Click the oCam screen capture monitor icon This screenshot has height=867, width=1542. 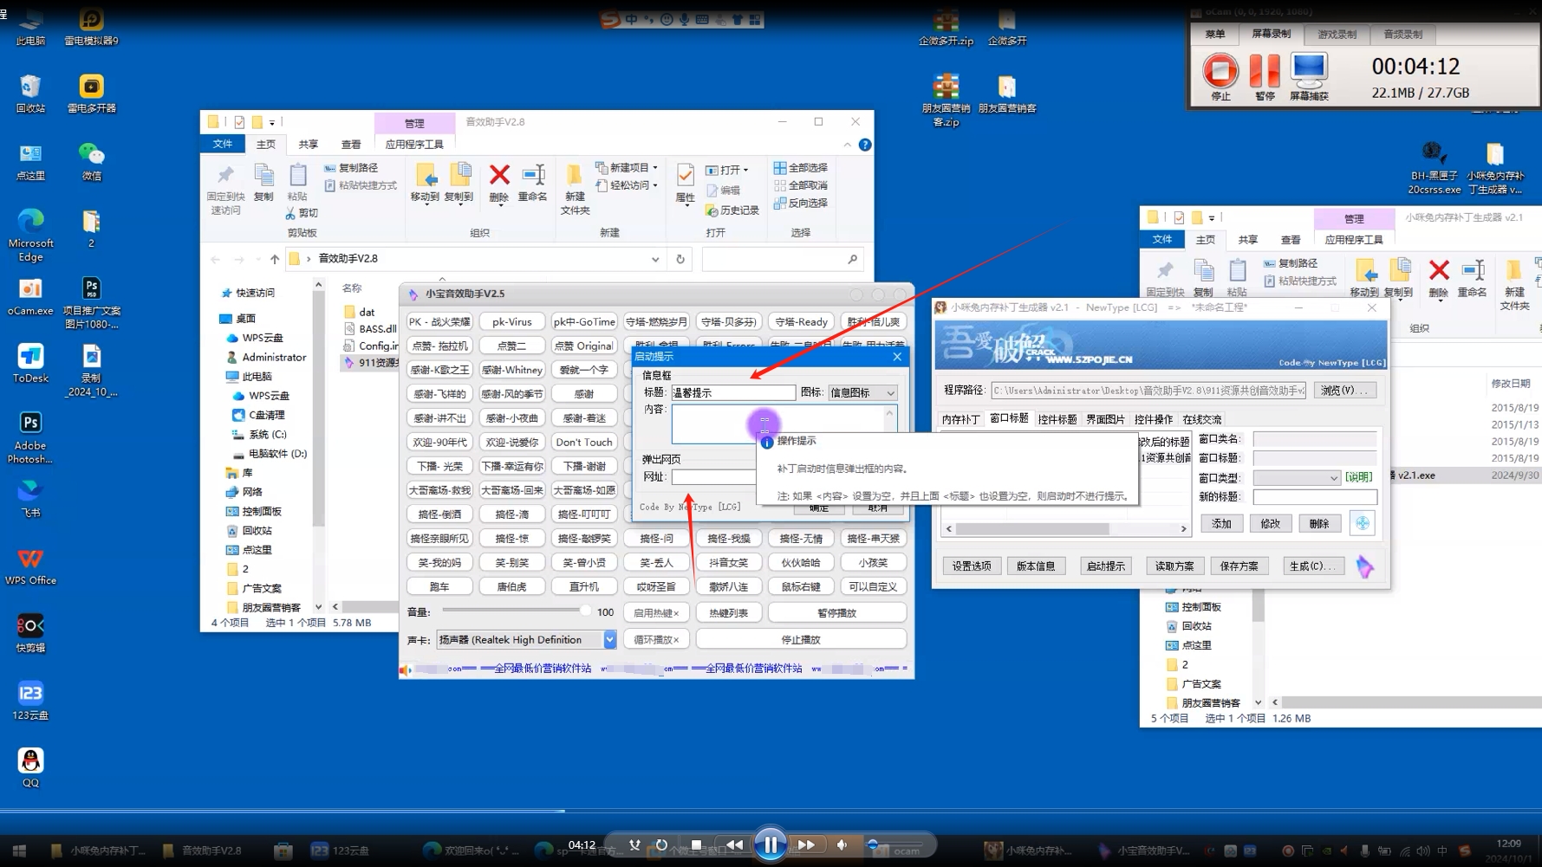point(1308,70)
